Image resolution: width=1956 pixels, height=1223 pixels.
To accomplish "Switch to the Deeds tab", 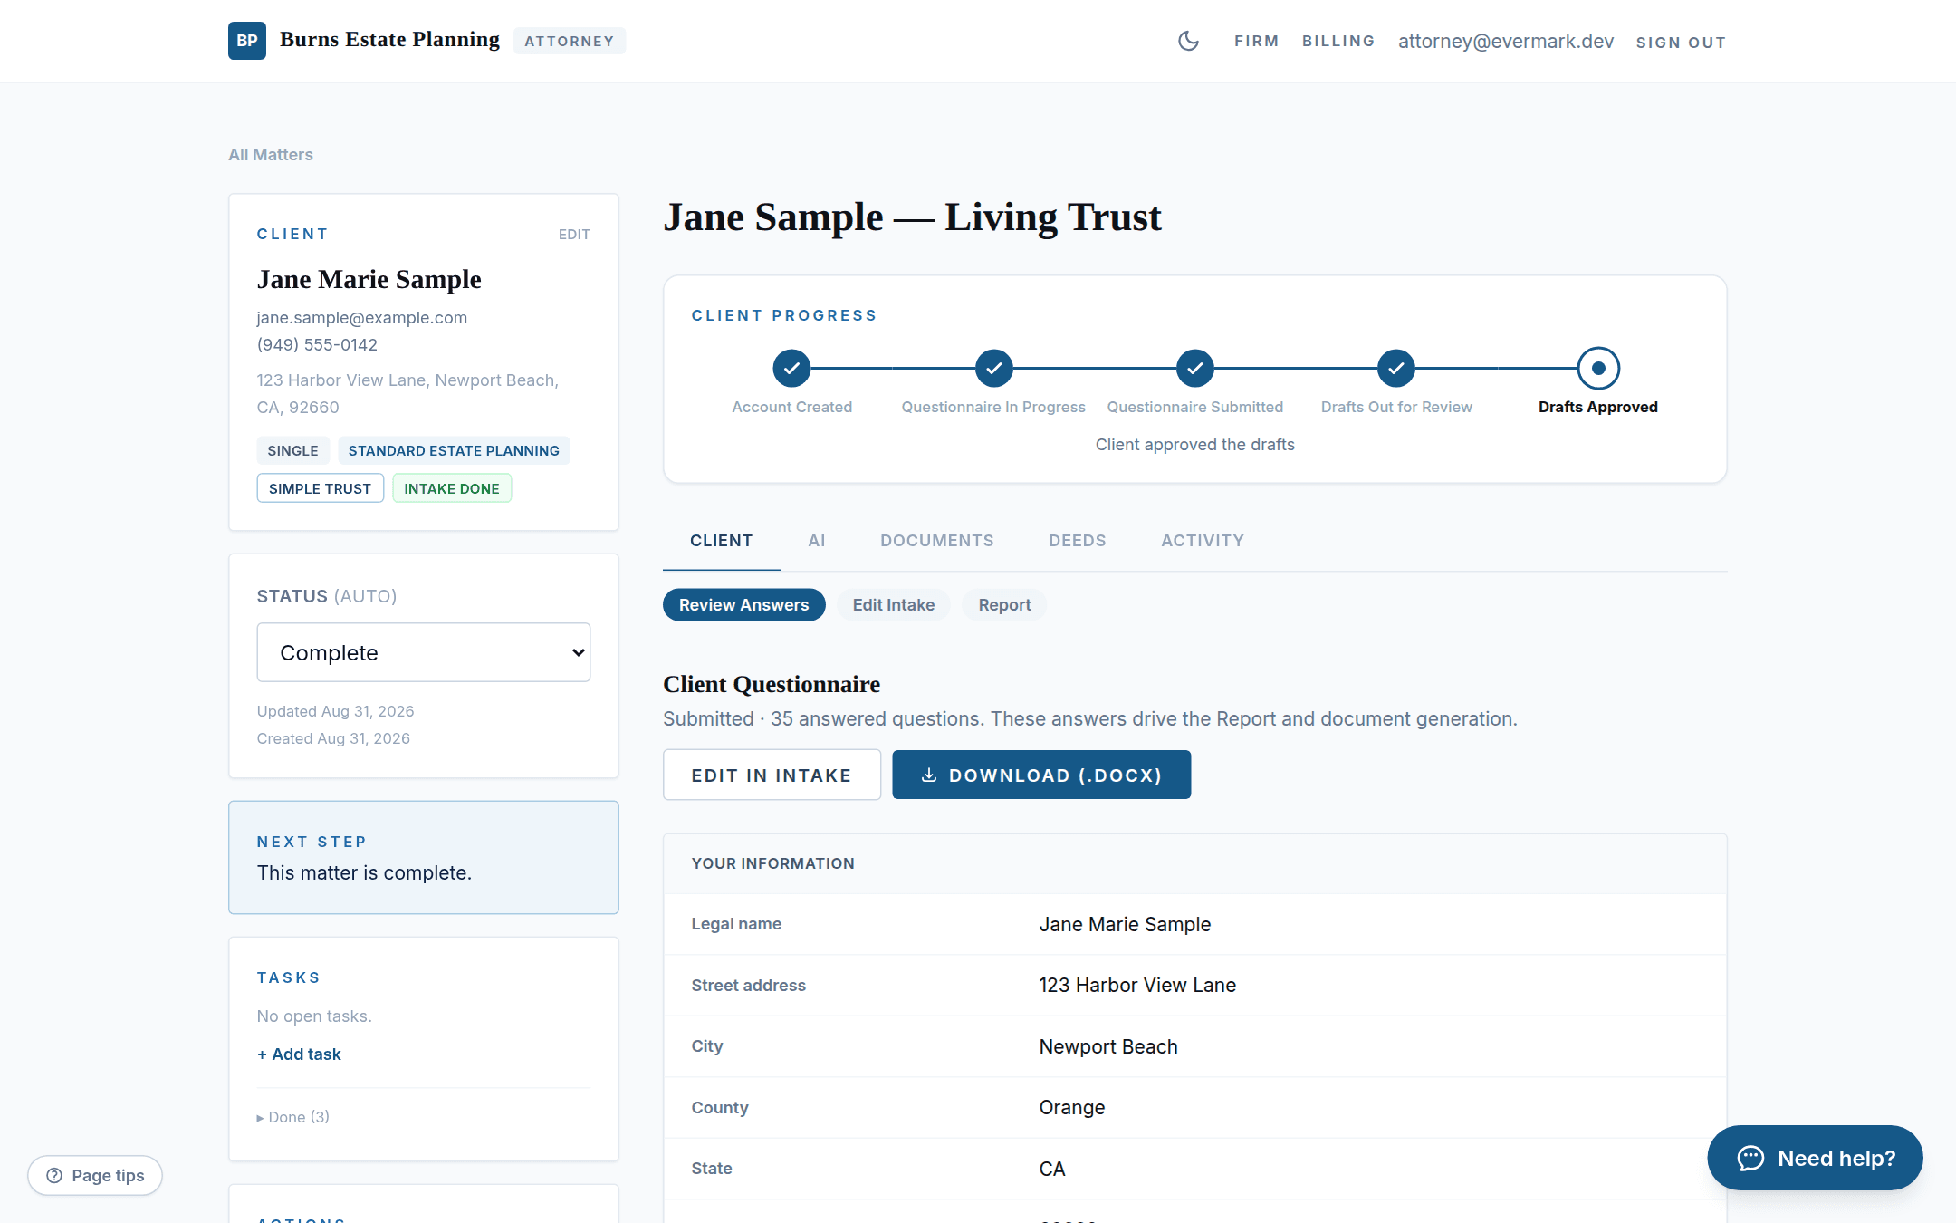I will pos(1078,541).
